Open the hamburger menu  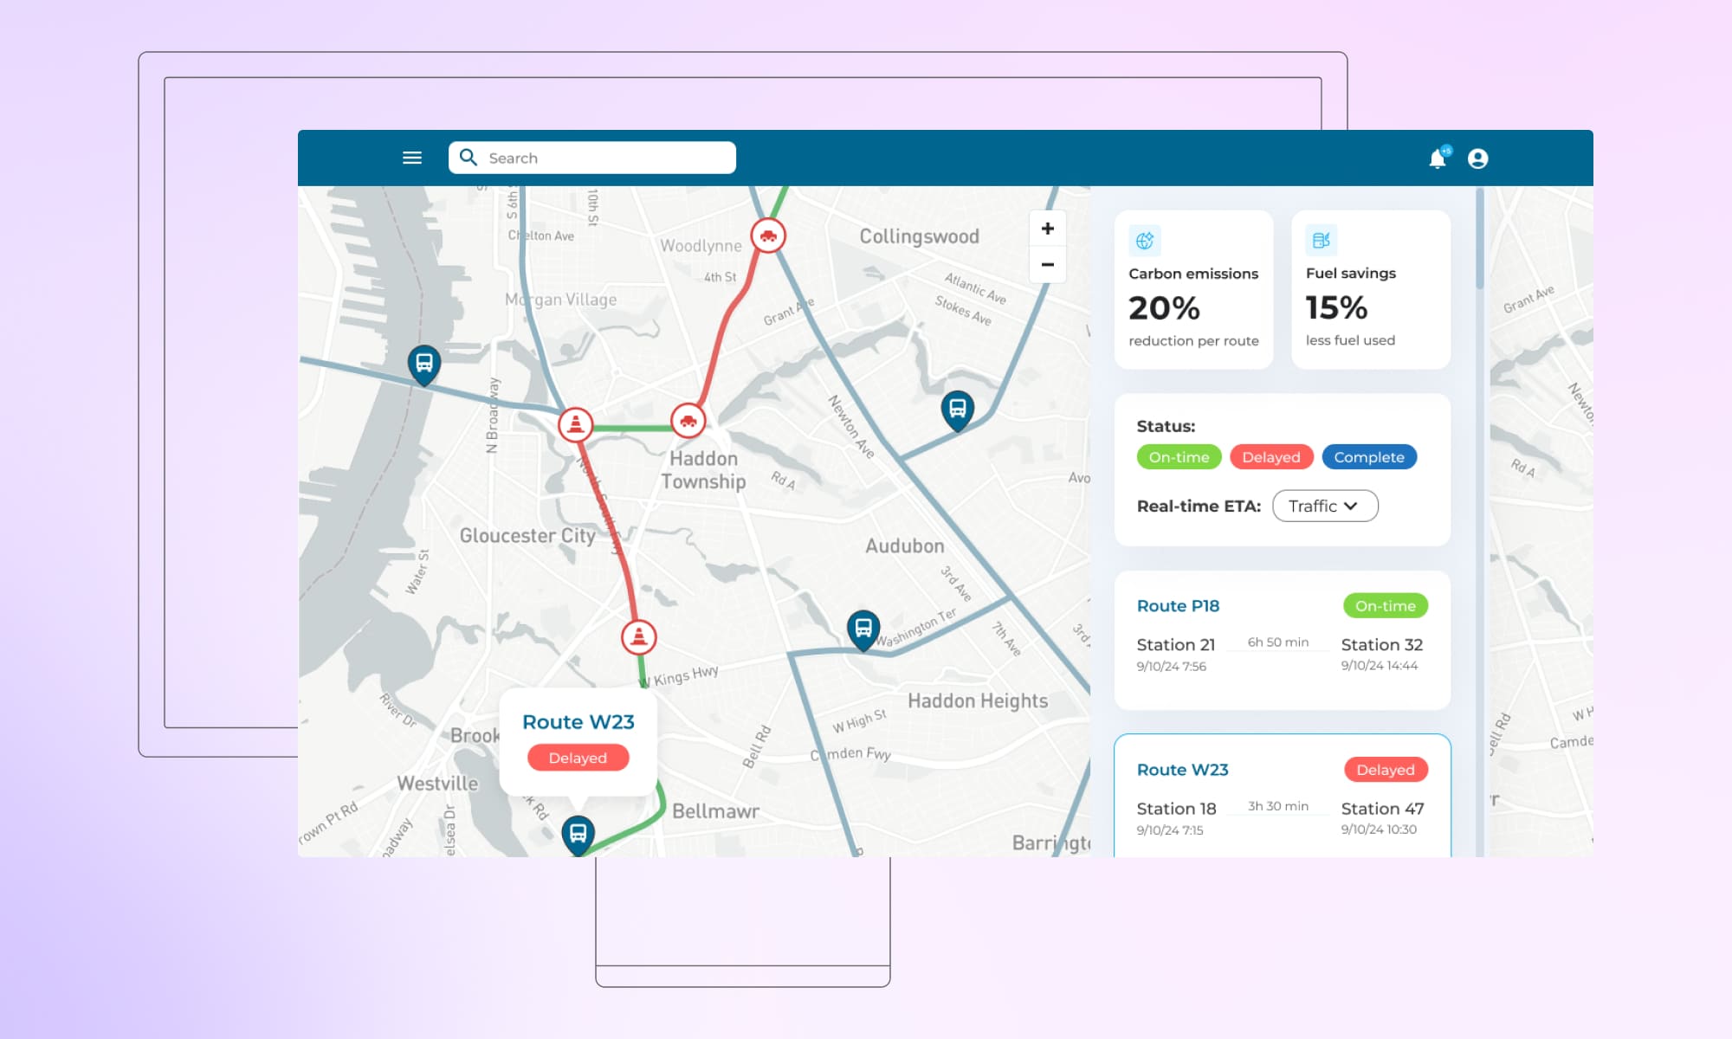pos(412,158)
